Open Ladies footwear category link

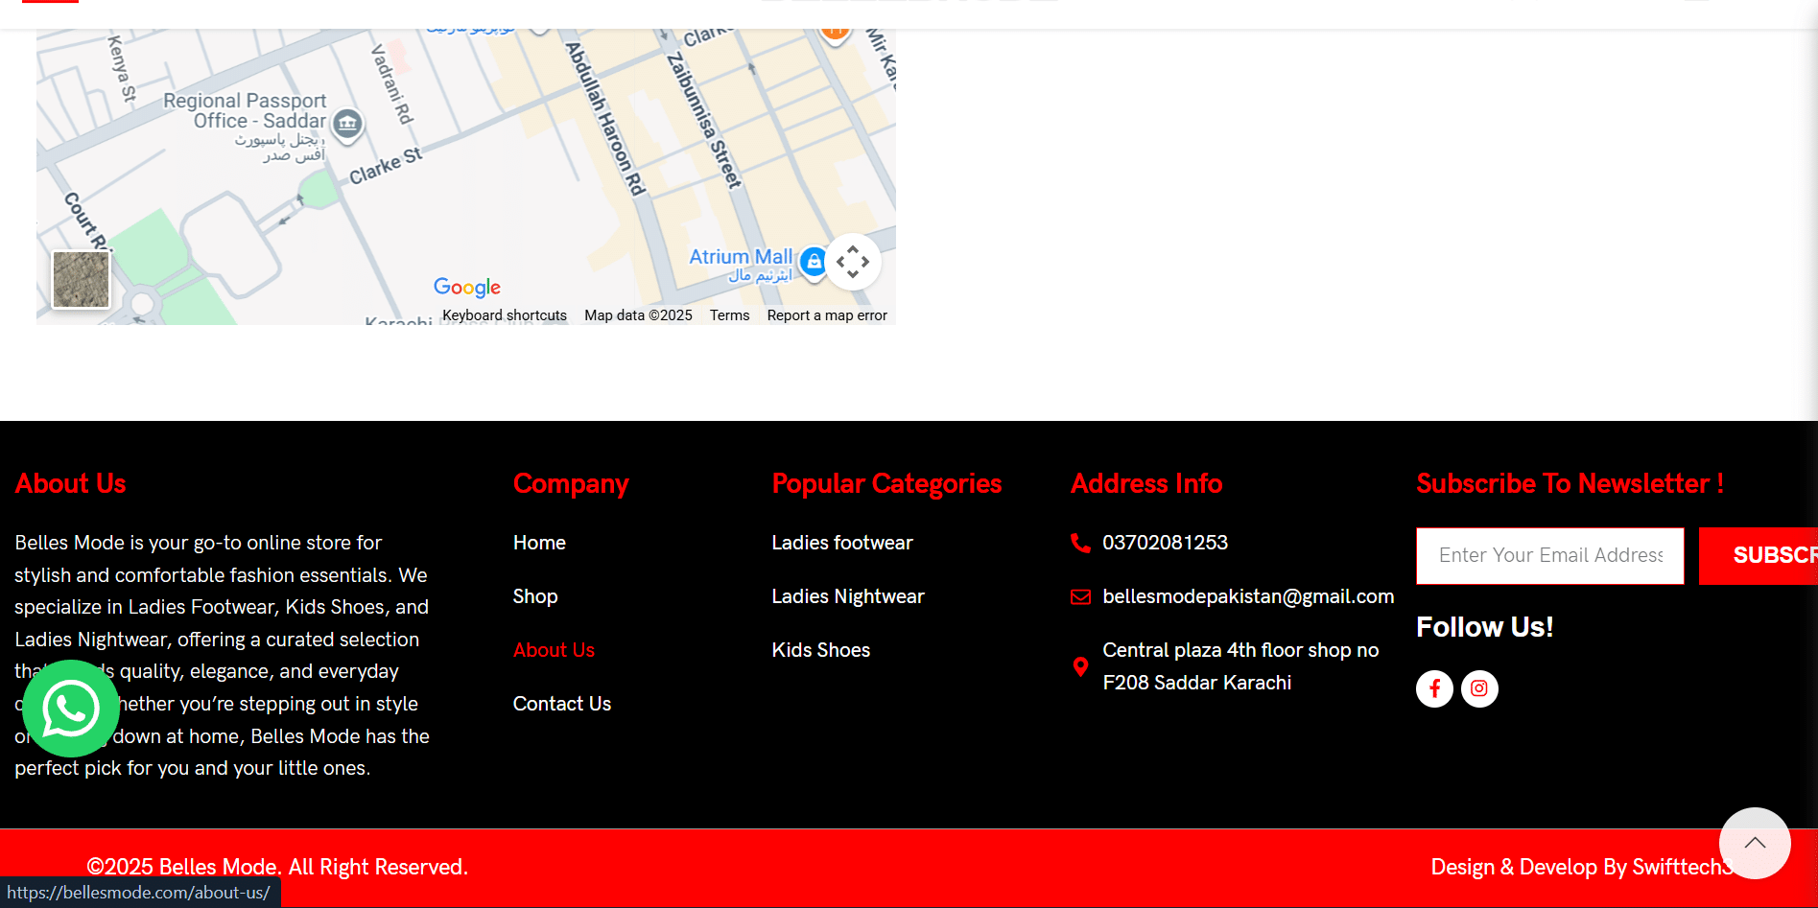point(841,543)
